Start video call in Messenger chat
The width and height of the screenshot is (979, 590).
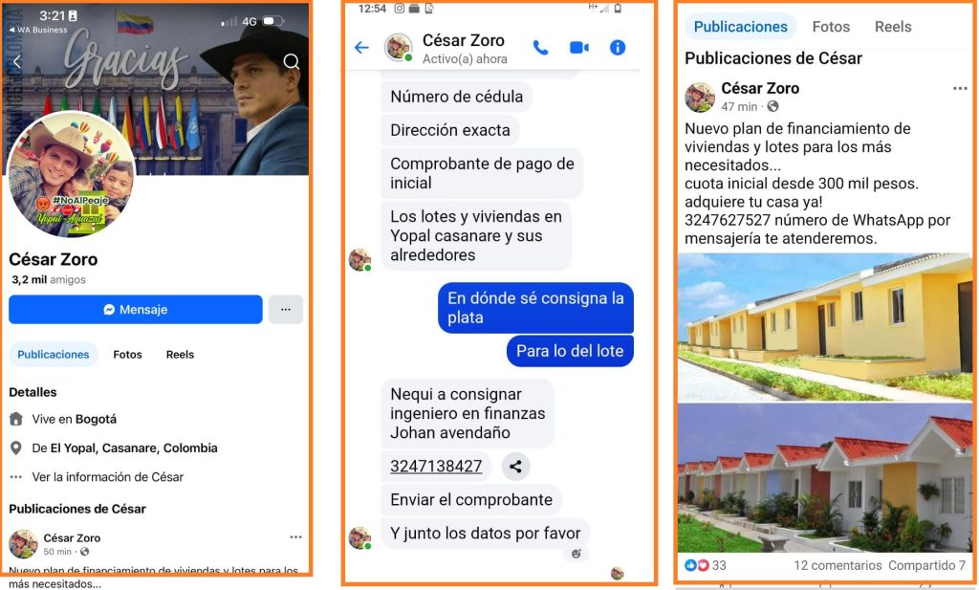coord(579,48)
